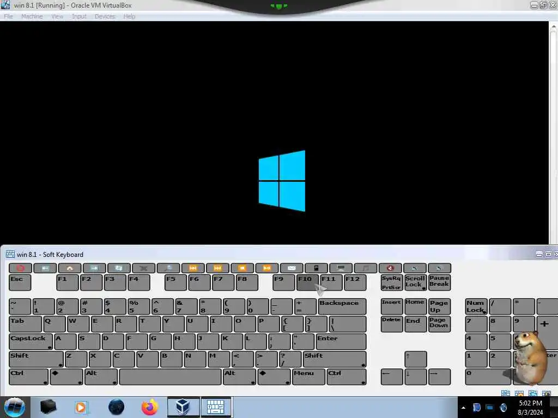This screenshot has width=558, height=418.
Task: Toggle the Scroll Lock key
Action: (x=416, y=282)
